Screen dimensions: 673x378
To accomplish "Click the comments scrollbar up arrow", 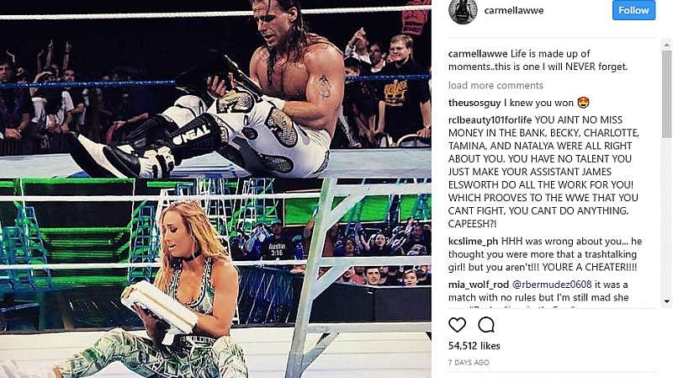I will (666, 44).
